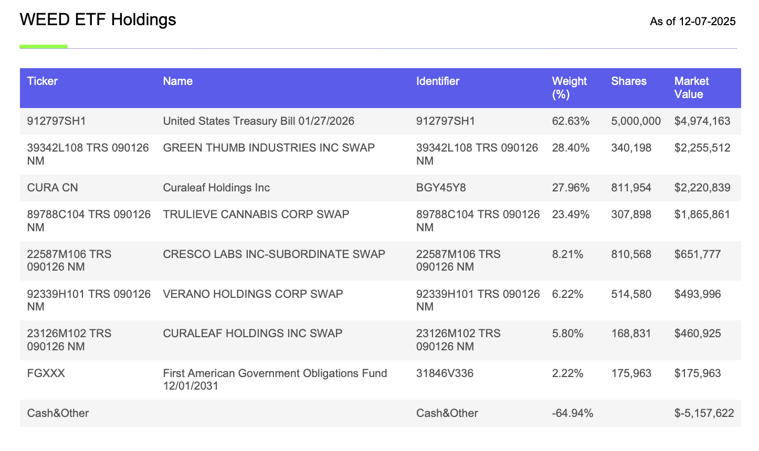This screenshot has width=759, height=451.
Task: Select the 6.22% weight value
Action: (567, 294)
